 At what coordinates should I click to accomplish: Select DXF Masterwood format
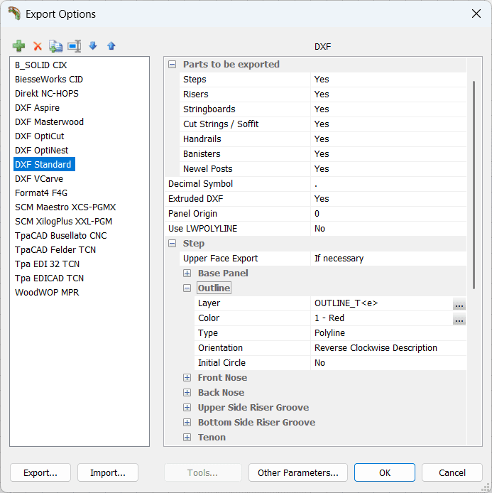49,121
